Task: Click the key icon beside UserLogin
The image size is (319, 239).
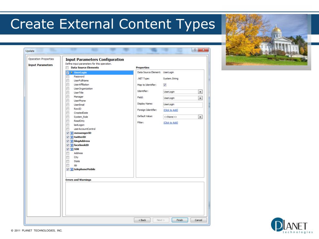Action: [x=72, y=73]
